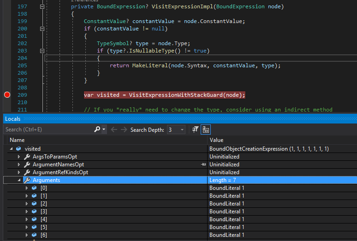The height and width of the screenshot is (241, 357).
Task: Click the 'Length = 7' value cell
Action: (x=222, y=180)
